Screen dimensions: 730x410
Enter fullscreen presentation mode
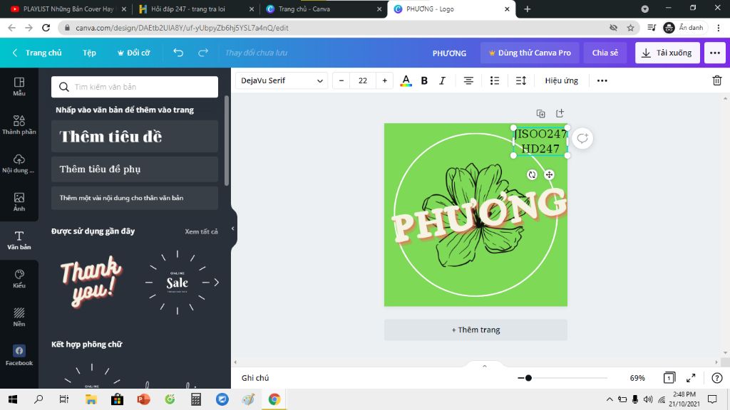(691, 378)
